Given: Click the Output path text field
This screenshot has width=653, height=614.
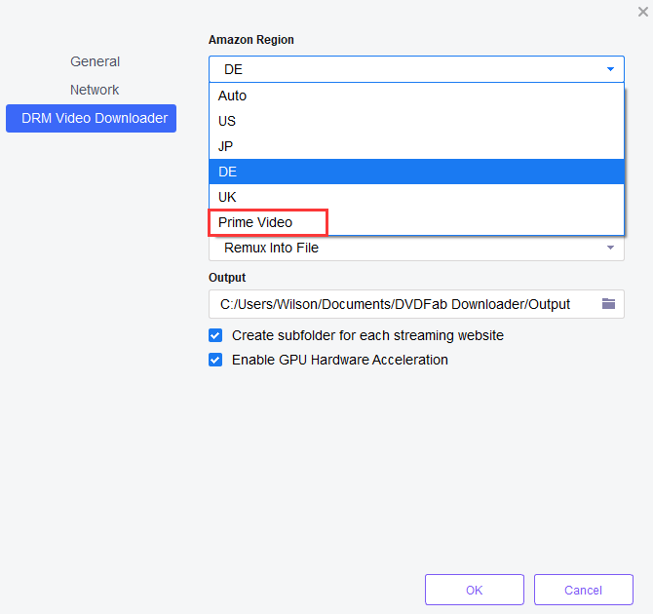Looking at the screenshot, I should (x=395, y=304).
